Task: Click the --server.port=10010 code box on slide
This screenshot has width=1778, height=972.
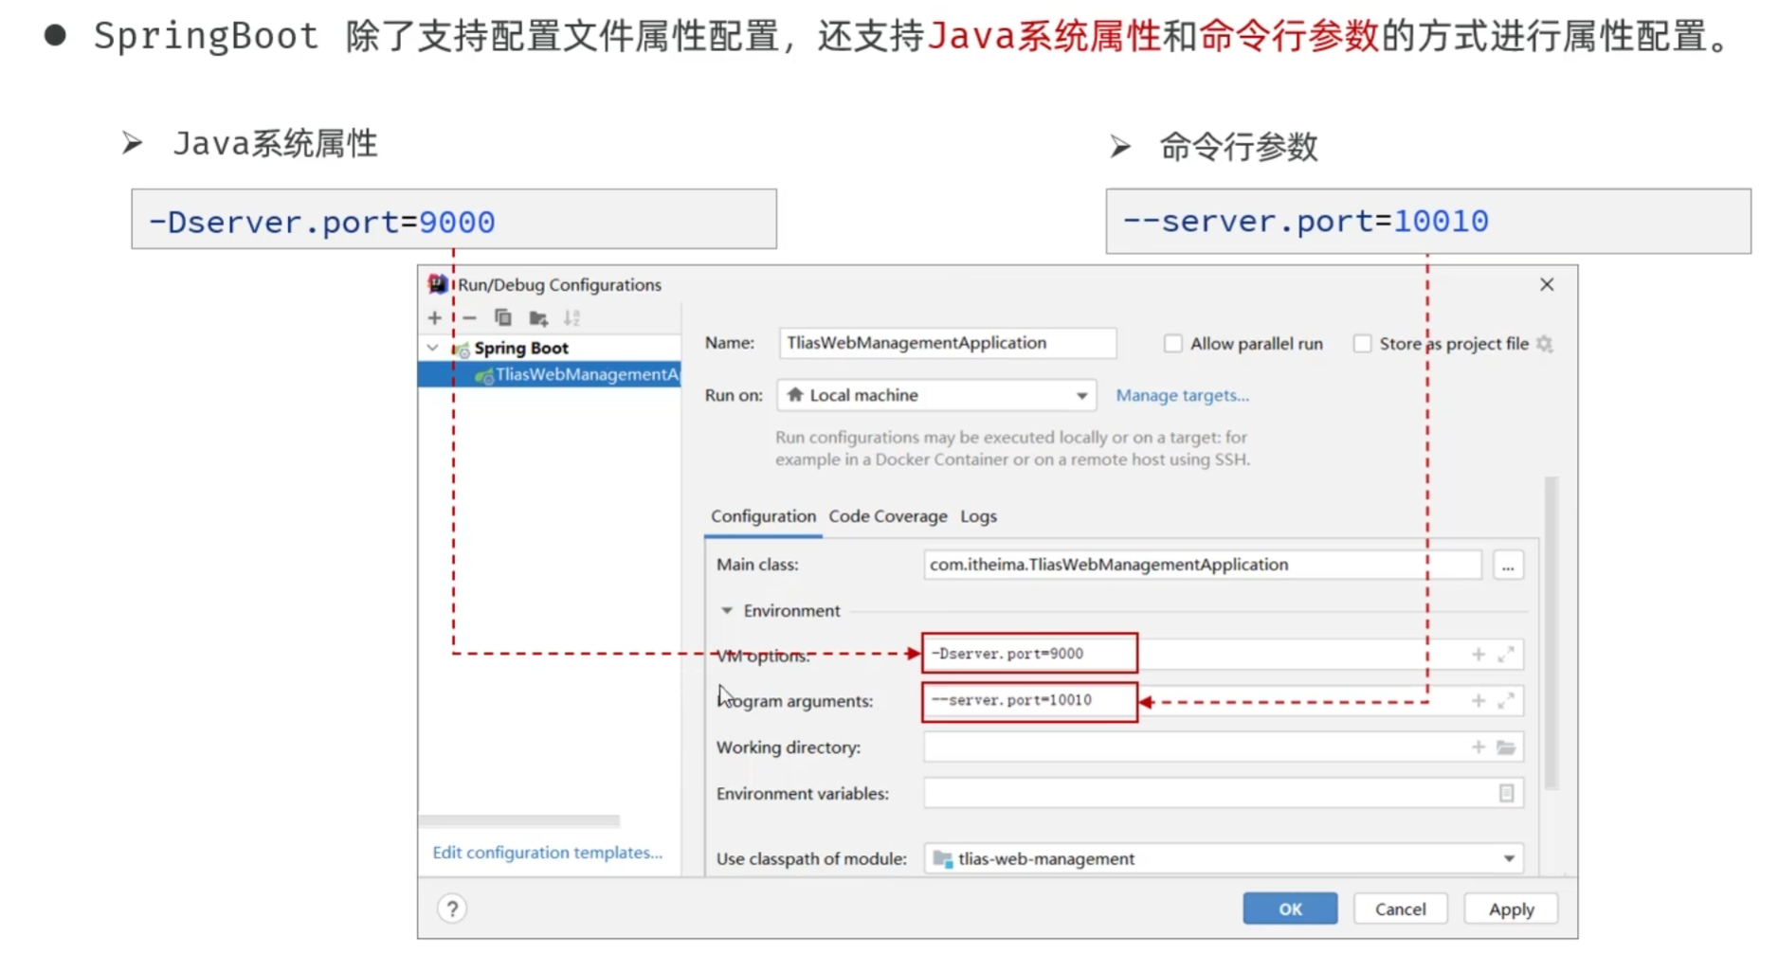Action: (x=1428, y=221)
